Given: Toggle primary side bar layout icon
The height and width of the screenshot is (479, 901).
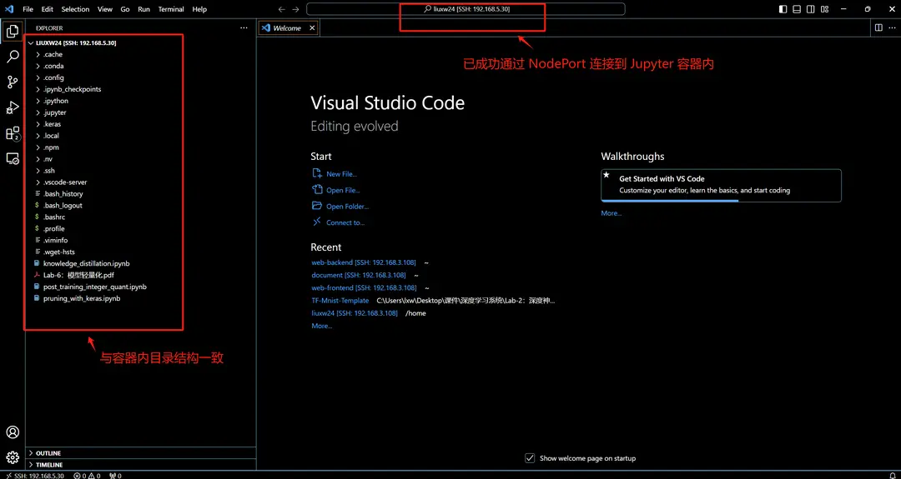Looking at the screenshot, I should 783,9.
